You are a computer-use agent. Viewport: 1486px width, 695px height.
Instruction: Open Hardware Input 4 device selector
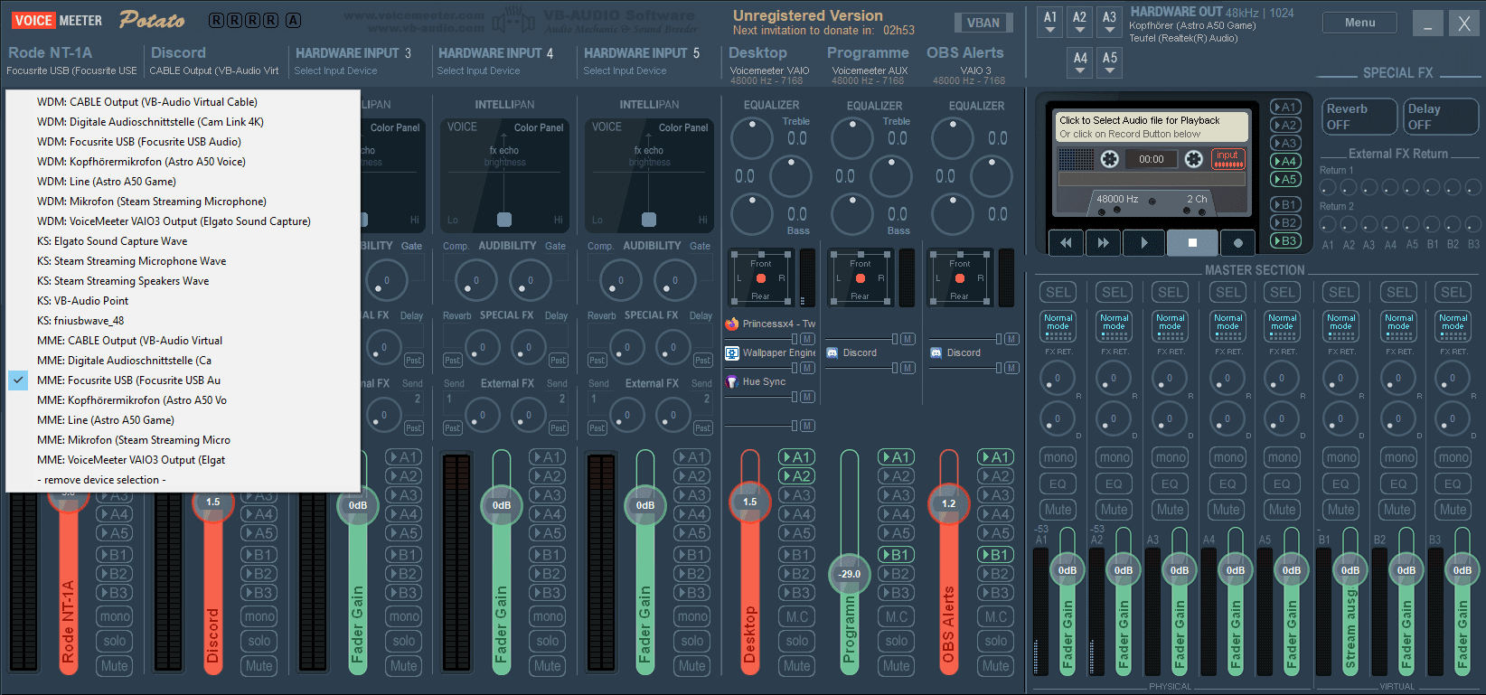point(478,70)
